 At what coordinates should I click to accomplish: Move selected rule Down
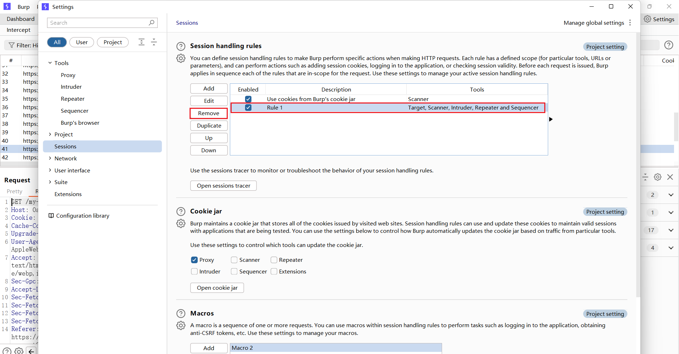209,151
